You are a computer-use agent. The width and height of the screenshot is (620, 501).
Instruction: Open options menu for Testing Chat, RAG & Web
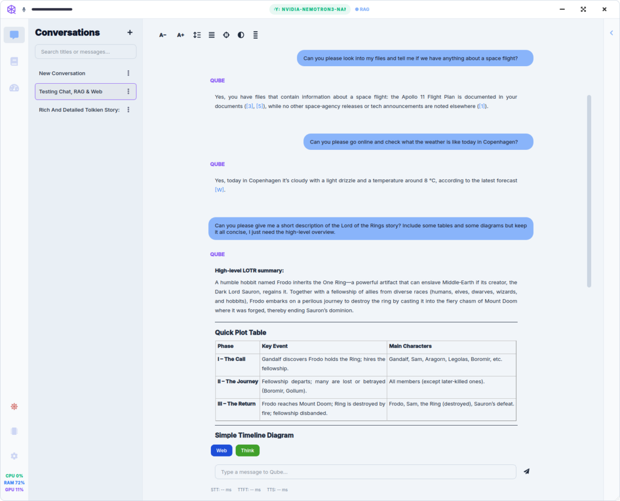click(129, 91)
